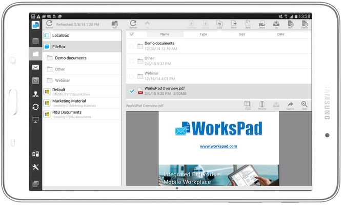Follow the www.workspad.com link in the preview

click(218, 146)
